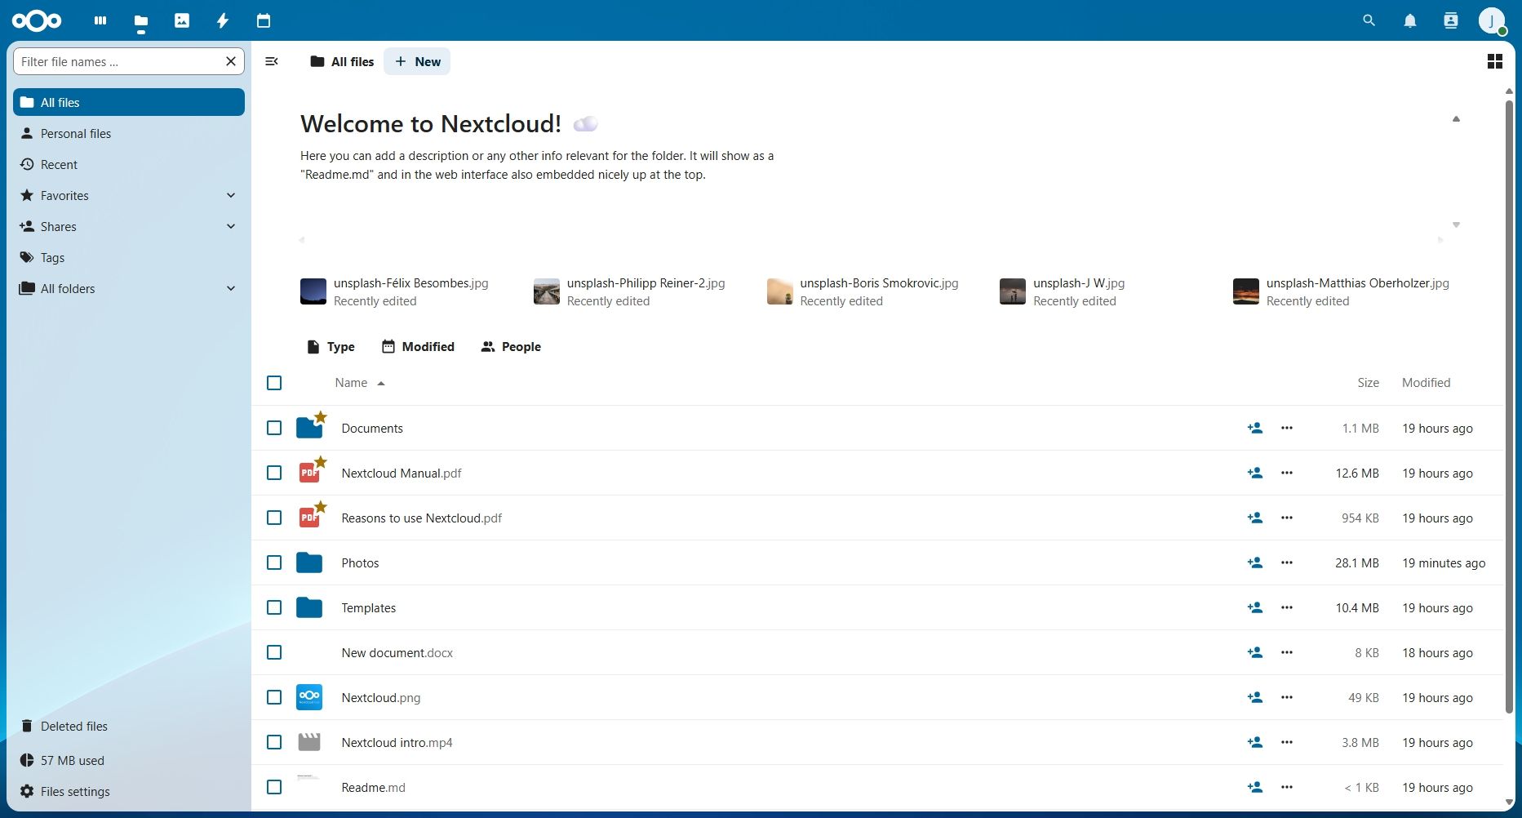This screenshot has width=1522, height=818.
Task: Open the Activity lightning bolt icon
Action: click(x=223, y=20)
